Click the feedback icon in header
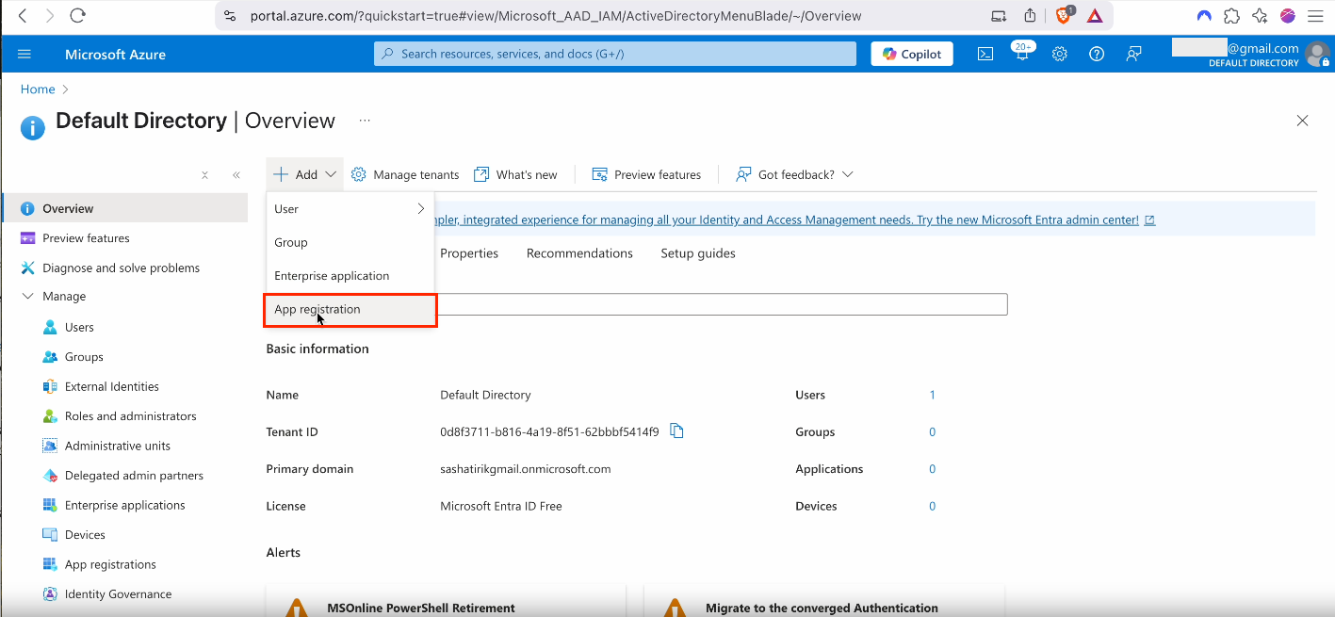Screen dimensions: 1335x617 (x=1134, y=54)
